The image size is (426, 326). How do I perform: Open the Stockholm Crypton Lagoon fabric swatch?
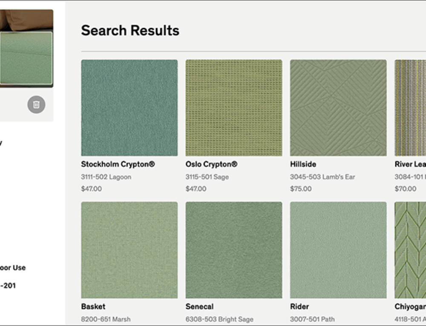tap(129, 108)
